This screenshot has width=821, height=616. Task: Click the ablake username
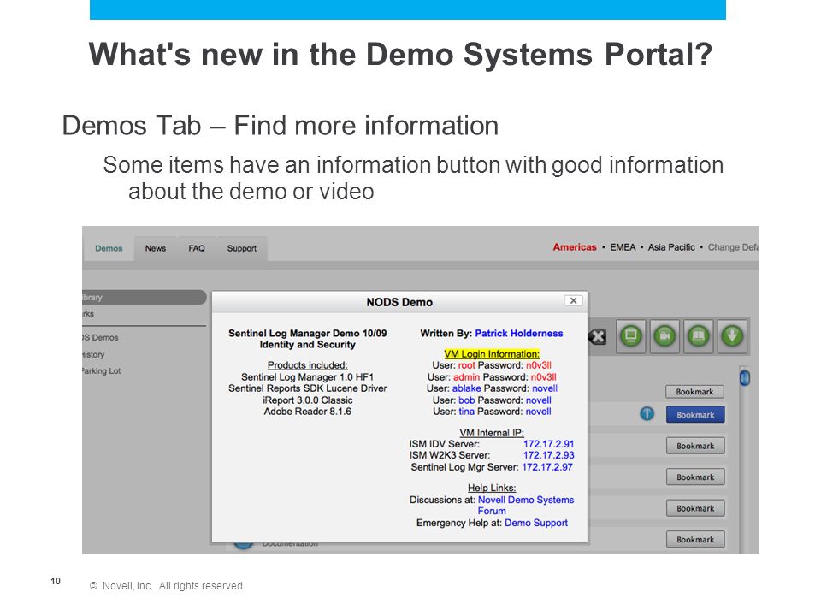click(467, 388)
